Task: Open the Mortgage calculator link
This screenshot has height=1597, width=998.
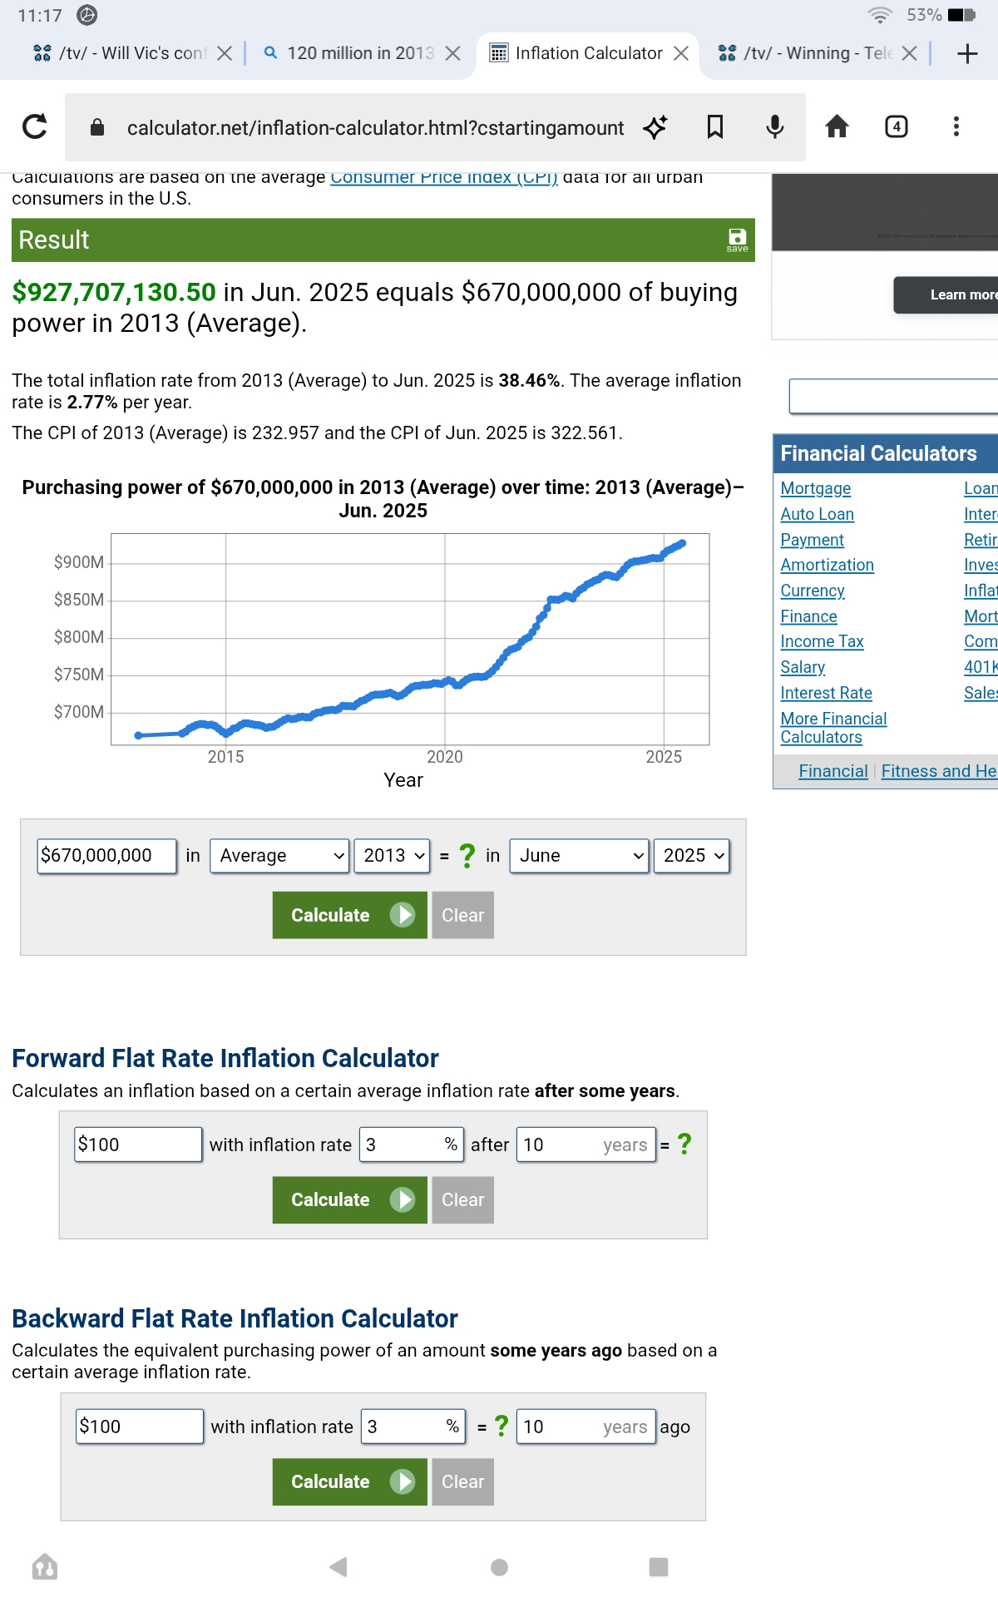Action: (x=816, y=488)
